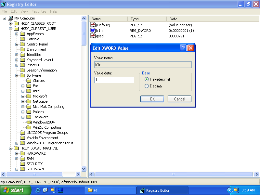Image resolution: width=260 pixels, height=195 pixels.
Task: Select the open Windows2004 folder icon
Action: coord(29,122)
